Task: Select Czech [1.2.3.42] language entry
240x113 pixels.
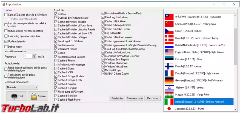Action: click(199, 31)
